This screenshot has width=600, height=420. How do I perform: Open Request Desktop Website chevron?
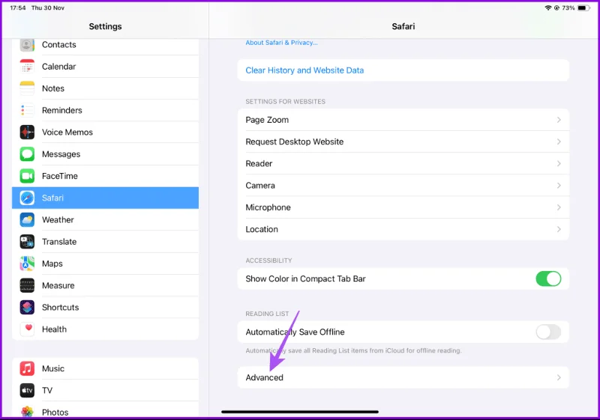(559, 141)
